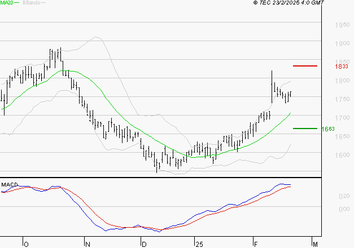354x248 pixels.
Task: Click the 1750 price axis label
Action: 342,99
